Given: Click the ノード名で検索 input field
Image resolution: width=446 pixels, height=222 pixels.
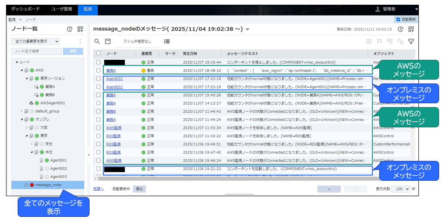Looking at the screenshot, I should point(36,51).
